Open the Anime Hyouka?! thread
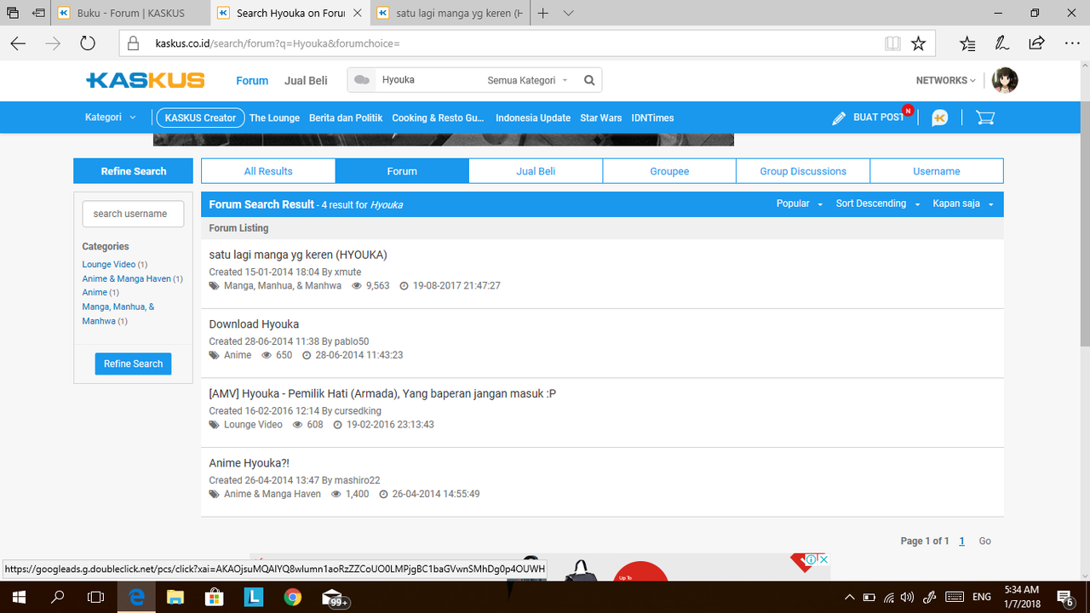This screenshot has width=1090, height=613. pyautogui.click(x=249, y=463)
